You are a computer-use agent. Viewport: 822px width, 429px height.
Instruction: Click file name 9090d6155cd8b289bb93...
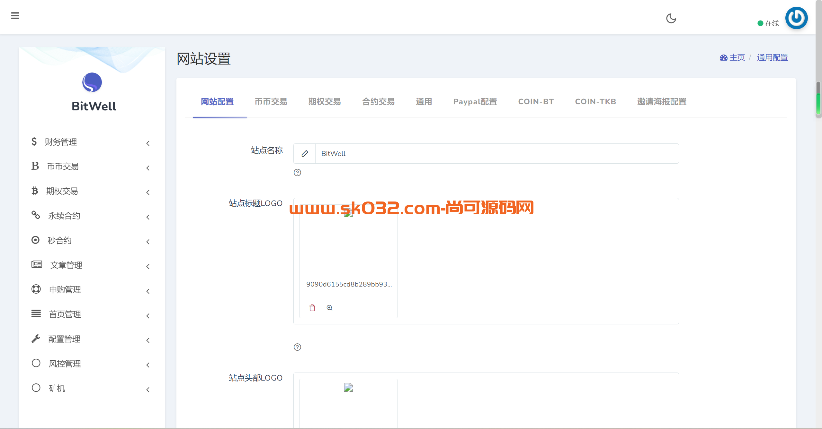(x=349, y=284)
